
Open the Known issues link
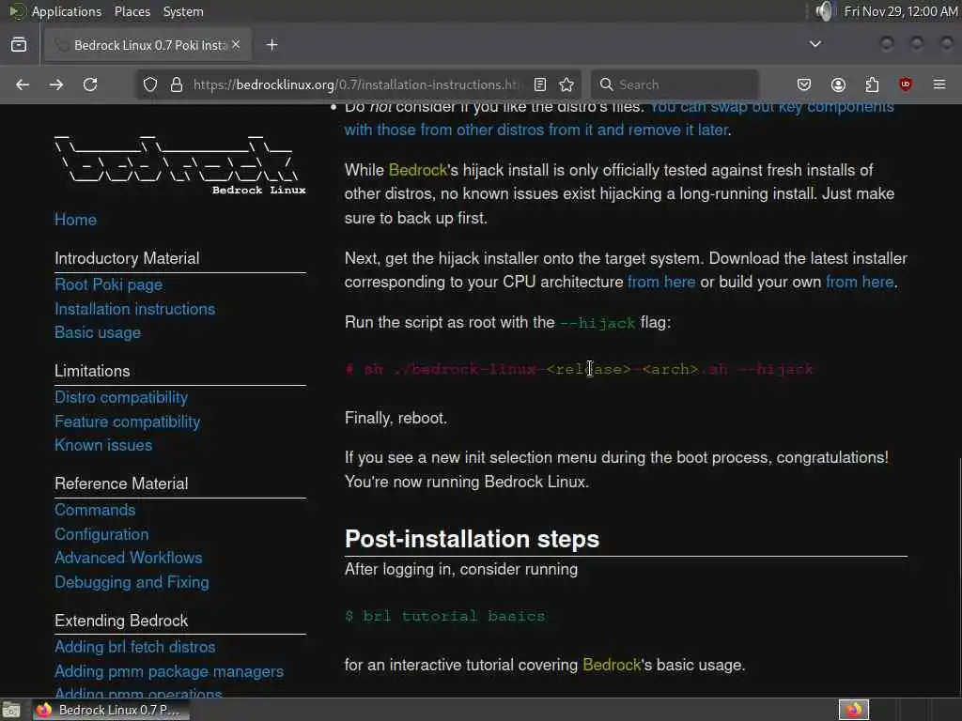(103, 445)
